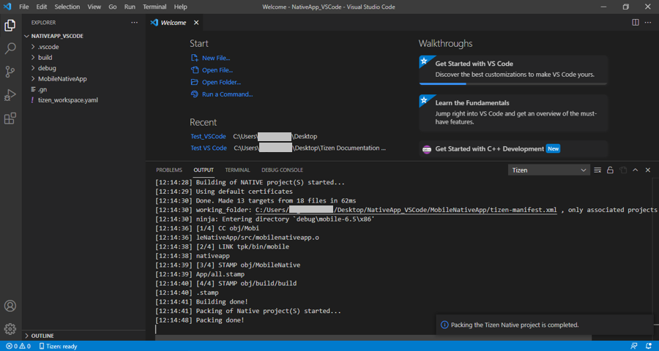The height and width of the screenshot is (351, 659).
Task: Clear the output panel
Action: (598, 170)
